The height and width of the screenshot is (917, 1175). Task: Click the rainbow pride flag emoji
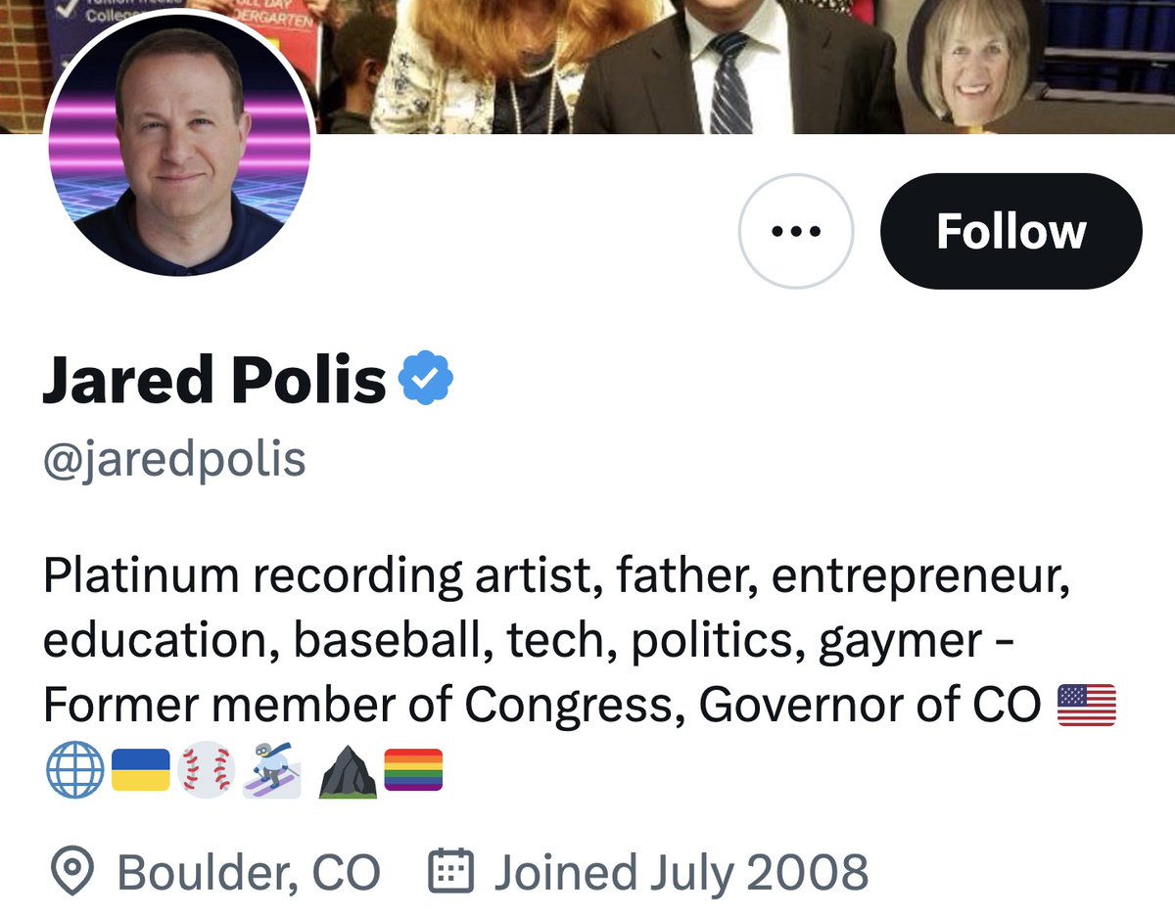413,769
